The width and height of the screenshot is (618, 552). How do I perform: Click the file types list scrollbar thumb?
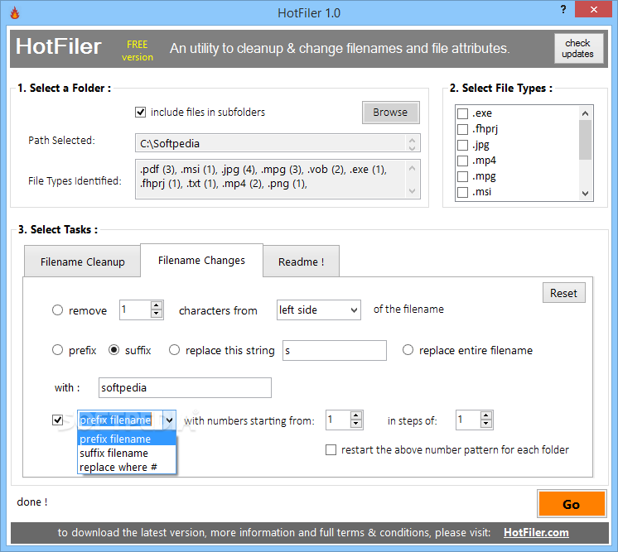(x=586, y=140)
